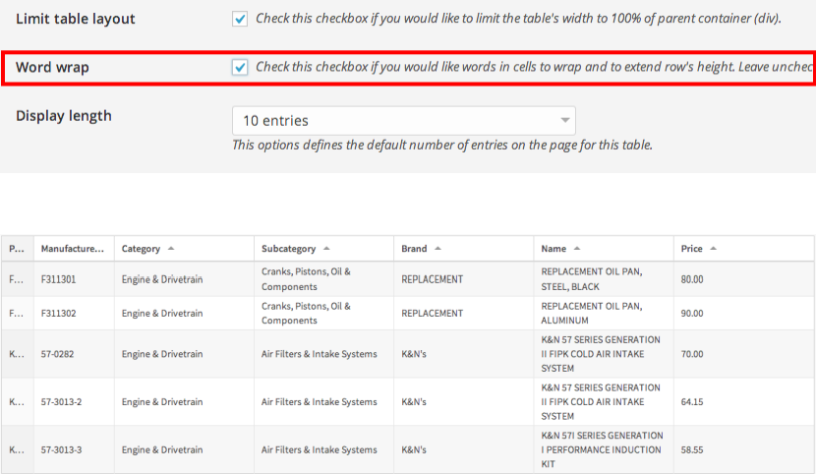Click the truncated Manufacture... column header
Screen dimensions: 816x474
pos(73,249)
